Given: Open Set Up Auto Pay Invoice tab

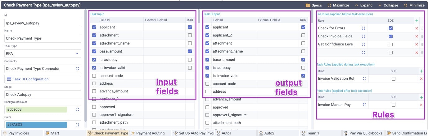Looking at the screenshot, I should pos(193,133).
